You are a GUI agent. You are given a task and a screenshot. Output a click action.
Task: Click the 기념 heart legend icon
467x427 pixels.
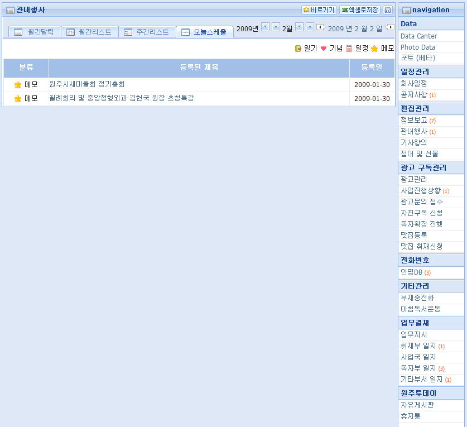coord(323,49)
